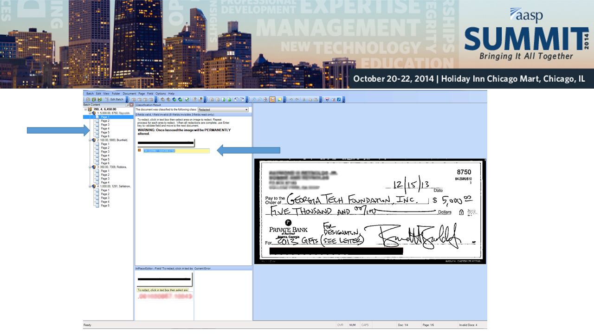Collapse document 1: 5,000.00, 8750 tree node
594x334 pixels.
90,113
